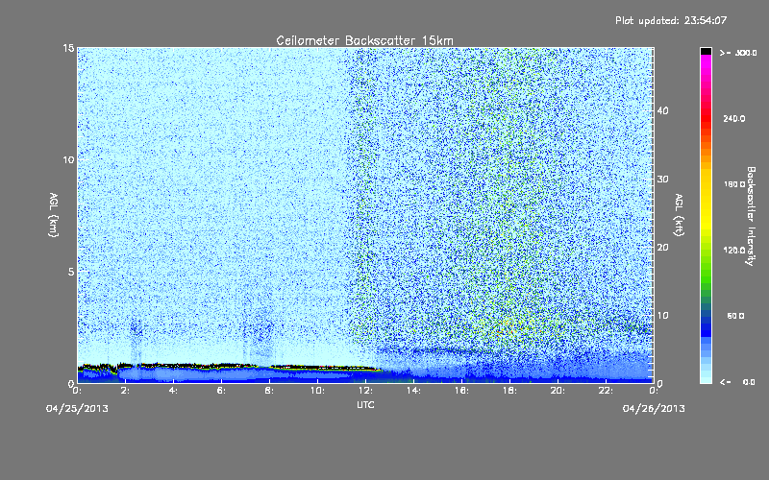
Task: Click the 'Backscatter Intensity' colorbar title
Action: (x=751, y=216)
